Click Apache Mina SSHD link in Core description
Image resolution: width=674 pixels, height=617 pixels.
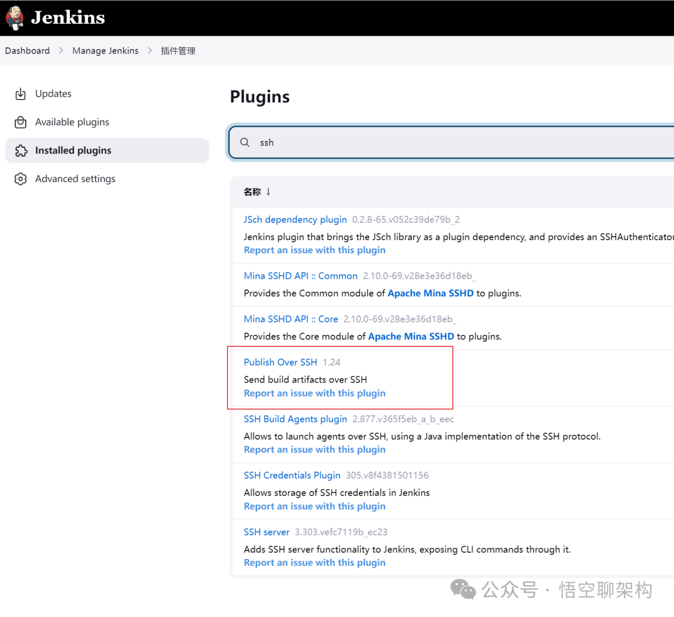(x=411, y=336)
